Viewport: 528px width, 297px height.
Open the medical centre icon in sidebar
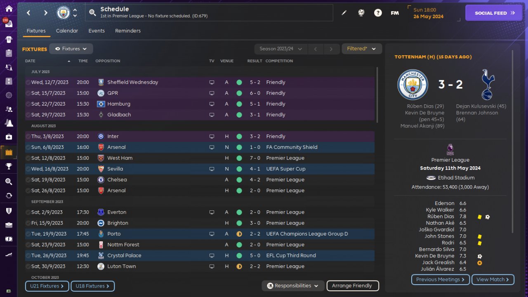click(9, 137)
